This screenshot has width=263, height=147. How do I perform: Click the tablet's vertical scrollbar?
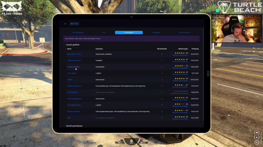point(203,74)
